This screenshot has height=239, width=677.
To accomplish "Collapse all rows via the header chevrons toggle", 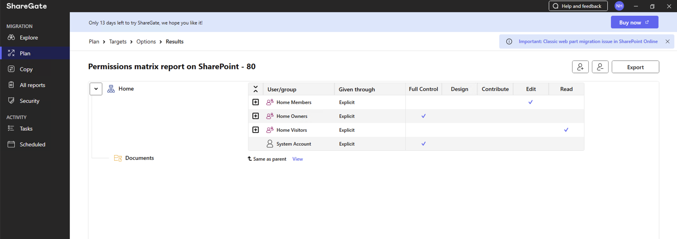I will [x=256, y=89].
